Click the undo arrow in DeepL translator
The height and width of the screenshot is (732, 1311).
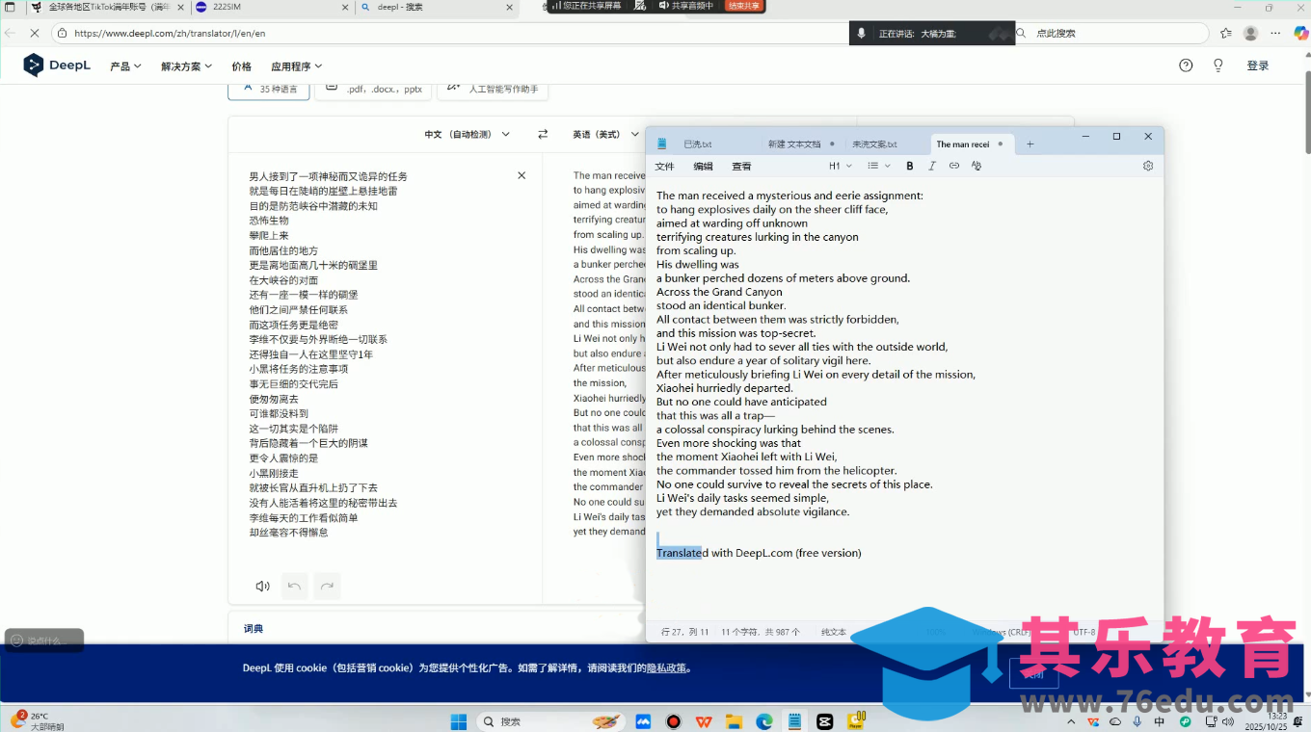coord(294,586)
